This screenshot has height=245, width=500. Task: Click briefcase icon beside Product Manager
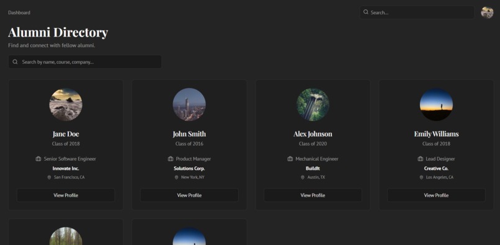click(170, 159)
